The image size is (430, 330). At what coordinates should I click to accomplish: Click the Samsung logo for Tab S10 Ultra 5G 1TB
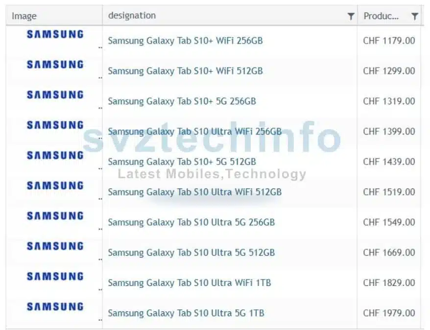pyautogui.click(x=55, y=306)
